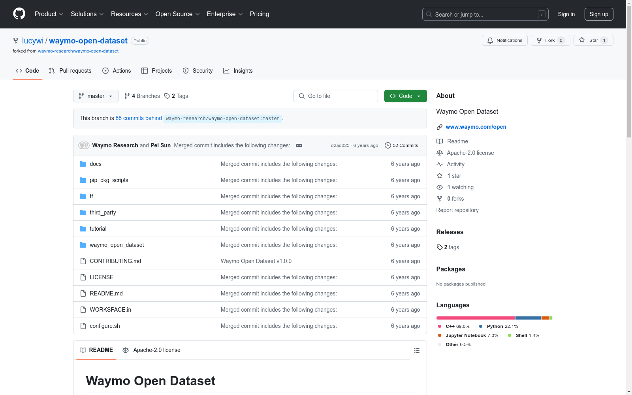Star the repository

click(593, 40)
